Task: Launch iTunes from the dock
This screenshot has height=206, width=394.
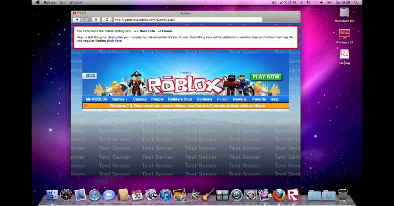Action: pos(165,195)
